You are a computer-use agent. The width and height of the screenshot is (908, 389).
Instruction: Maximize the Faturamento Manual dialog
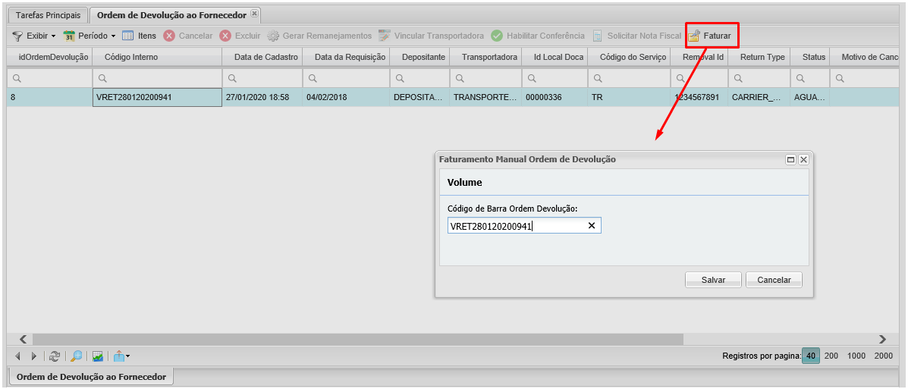tap(790, 160)
